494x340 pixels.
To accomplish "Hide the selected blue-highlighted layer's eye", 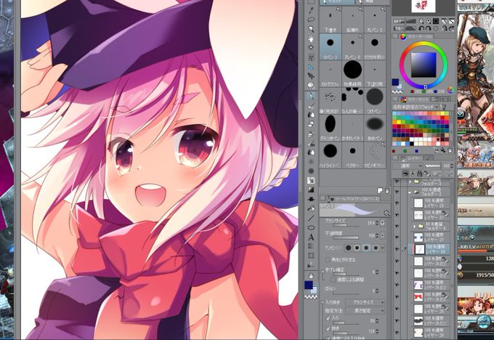I will click(397, 249).
